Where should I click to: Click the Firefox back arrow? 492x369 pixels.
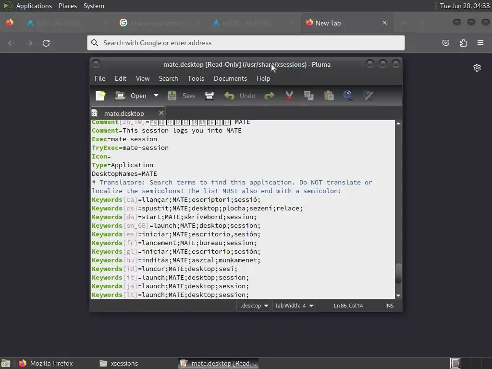(12, 43)
